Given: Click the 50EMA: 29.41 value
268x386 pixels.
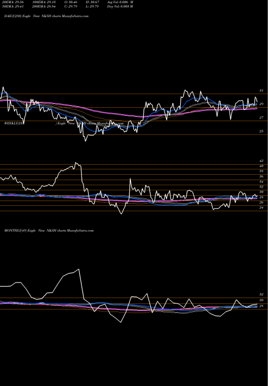Looking at the screenshot, I should [13, 6].
